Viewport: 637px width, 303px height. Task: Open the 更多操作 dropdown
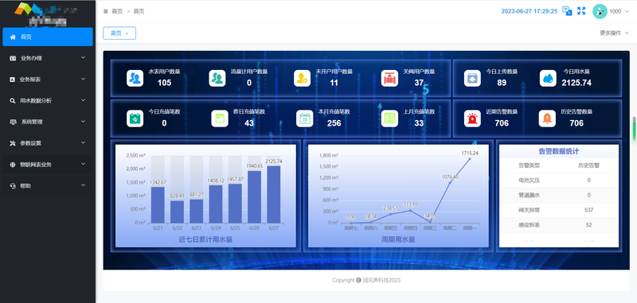point(615,33)
